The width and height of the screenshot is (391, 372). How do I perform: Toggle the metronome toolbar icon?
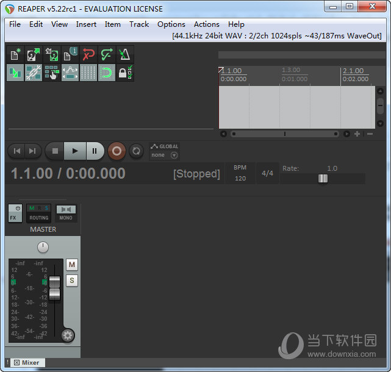[125, 54]
